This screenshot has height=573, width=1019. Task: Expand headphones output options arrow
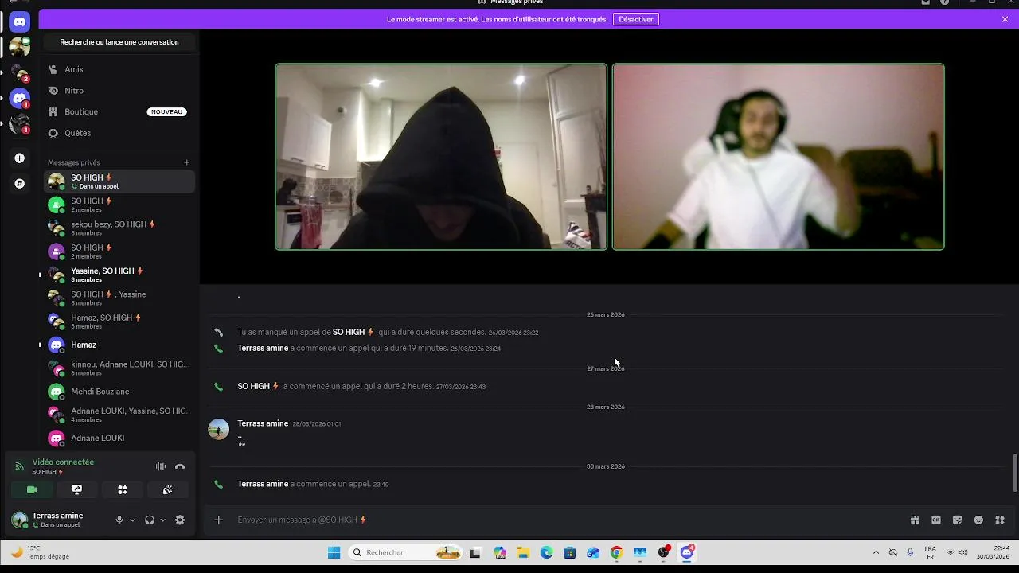coord(162,520)
